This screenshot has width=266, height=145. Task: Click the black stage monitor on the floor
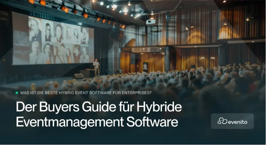pos(78,76)
